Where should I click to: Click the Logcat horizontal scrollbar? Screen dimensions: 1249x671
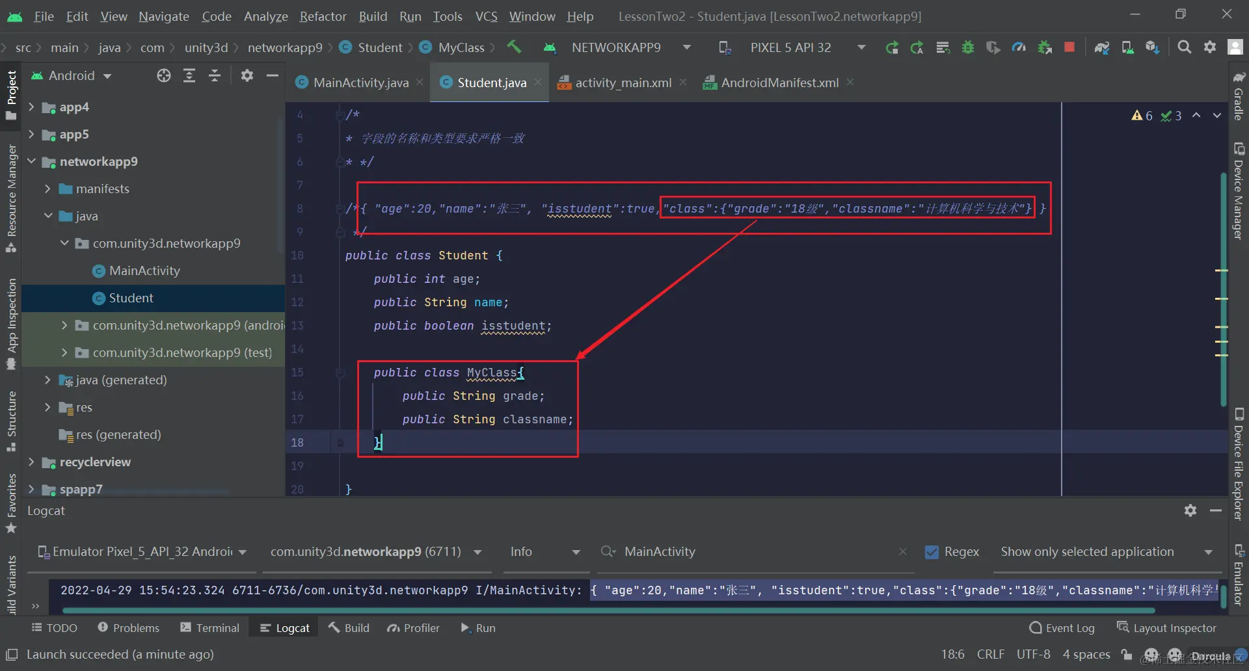click(608, 611)
